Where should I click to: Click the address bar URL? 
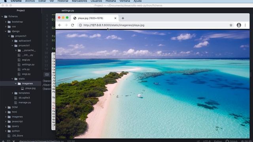[114, 25]
